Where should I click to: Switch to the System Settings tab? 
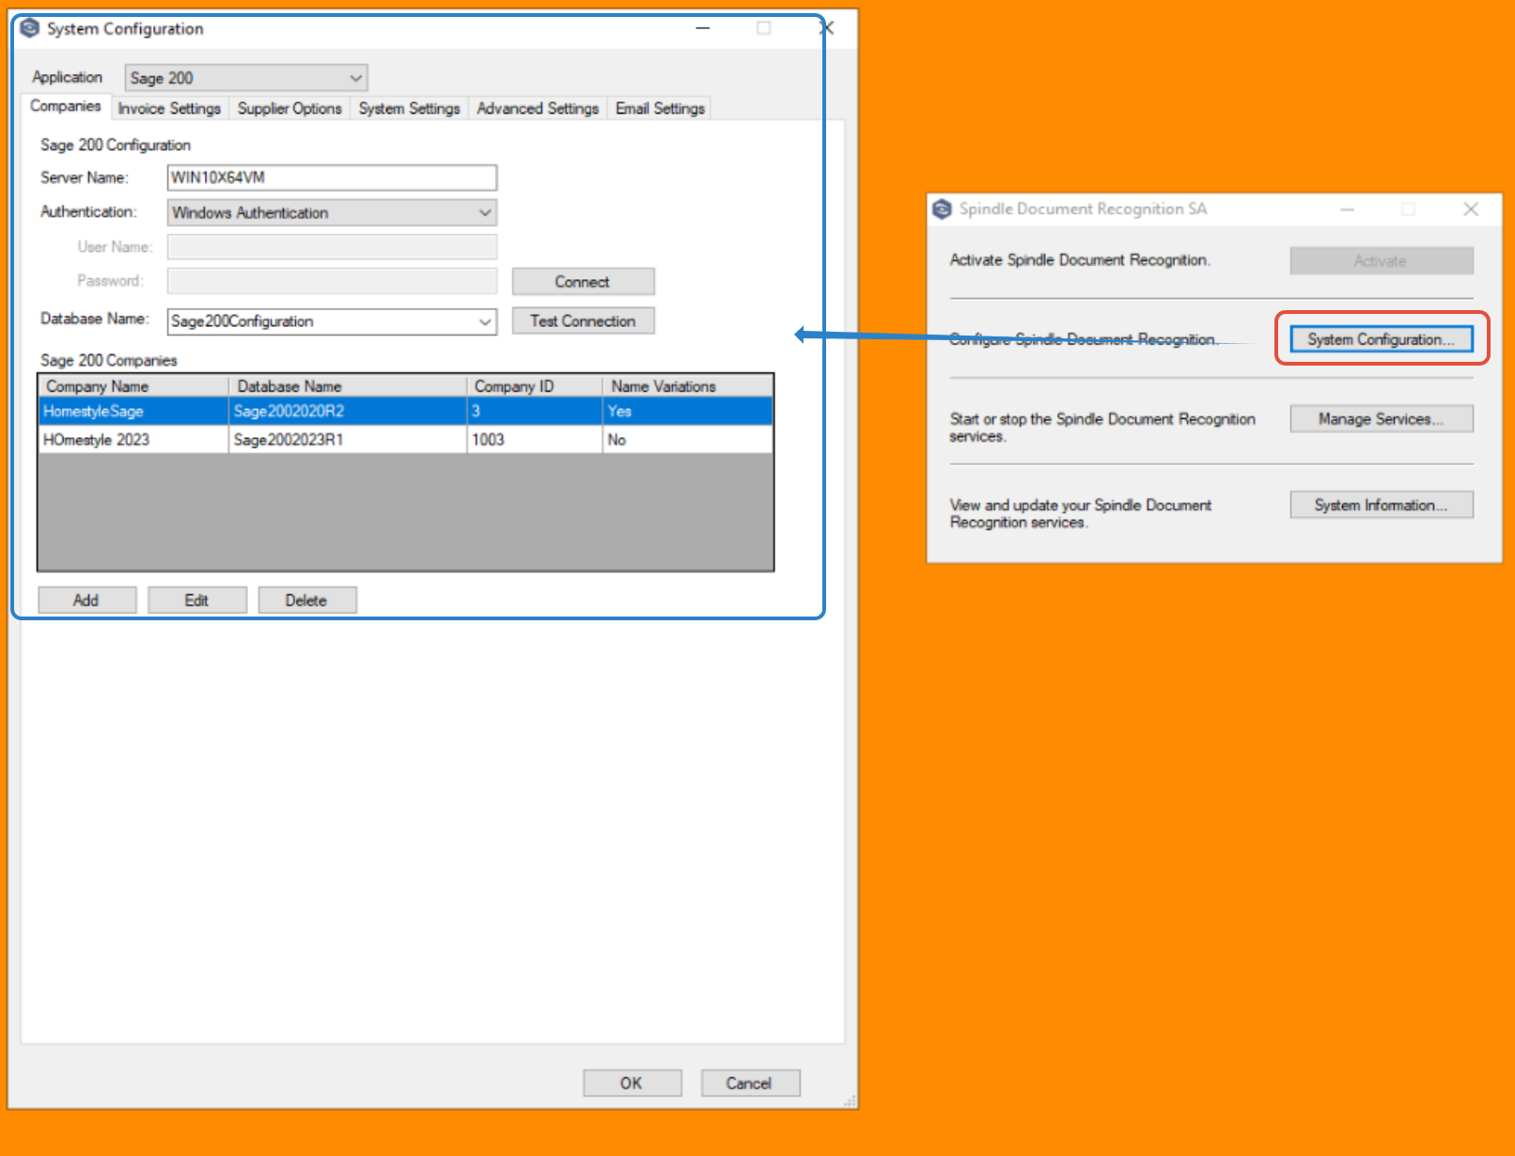[x=409, y=109]
